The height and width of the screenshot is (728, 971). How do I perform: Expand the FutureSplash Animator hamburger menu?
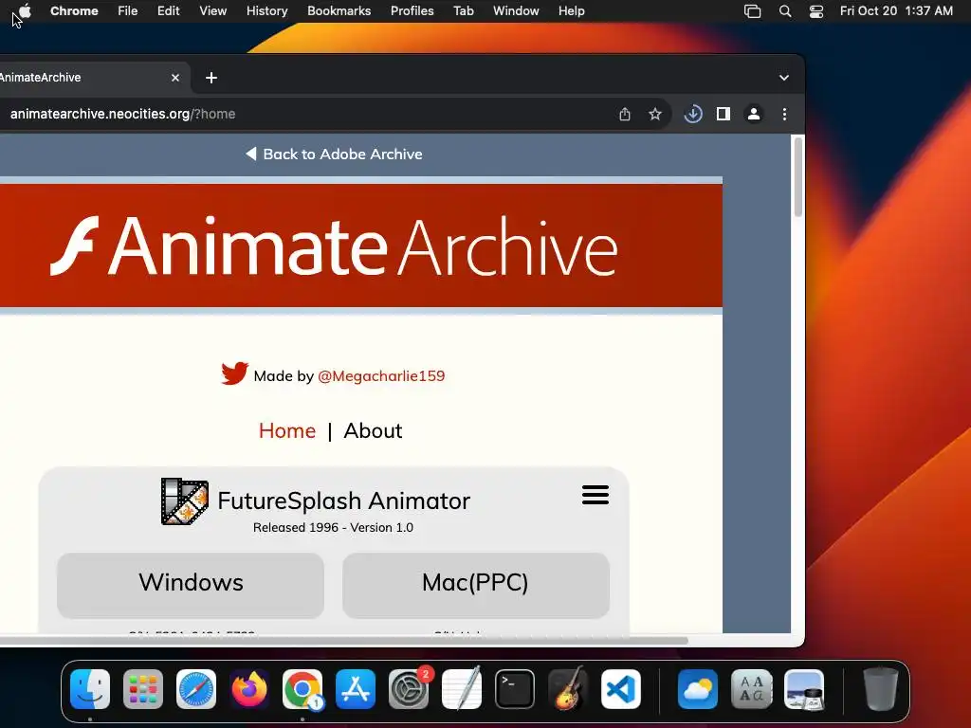tap(595, 495)
